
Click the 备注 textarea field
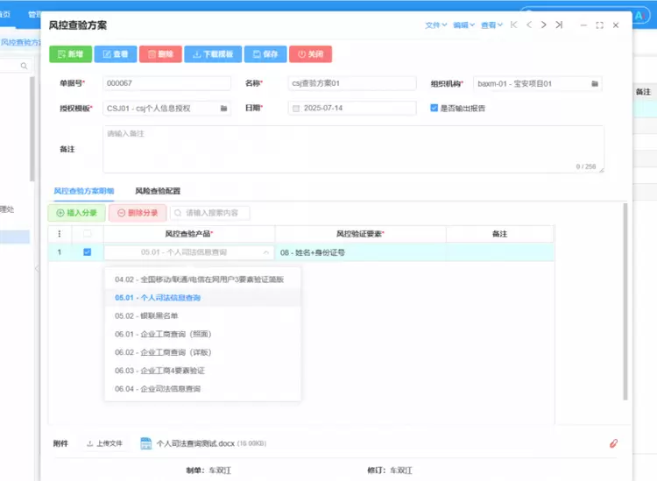point(350,149)
